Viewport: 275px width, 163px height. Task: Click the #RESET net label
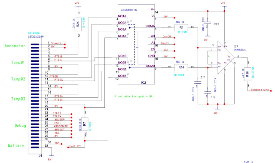[60, 130]
